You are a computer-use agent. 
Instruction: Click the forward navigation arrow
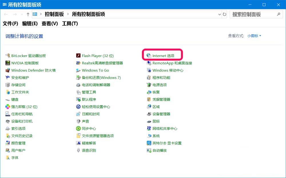pos(15,14)
